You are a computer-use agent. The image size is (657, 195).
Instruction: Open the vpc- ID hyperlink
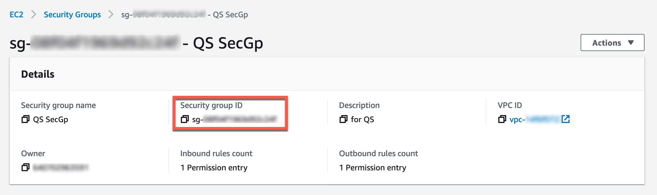click(x=534, y=119)
